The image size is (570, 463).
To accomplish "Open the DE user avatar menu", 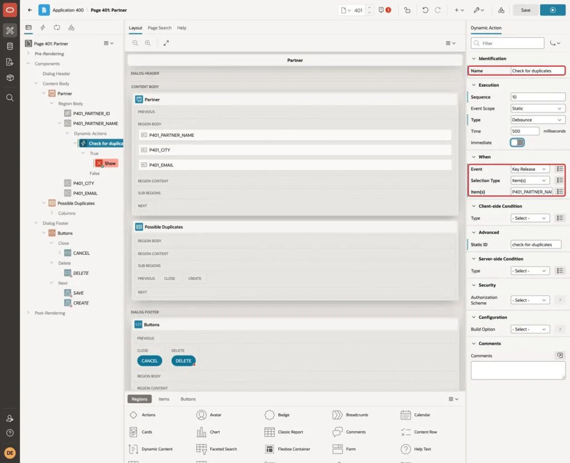I will tap(10, 453).
